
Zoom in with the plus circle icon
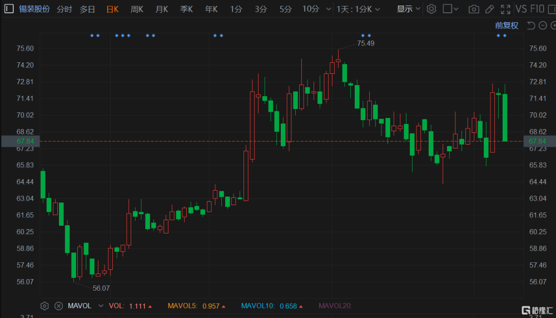[553, 26]
